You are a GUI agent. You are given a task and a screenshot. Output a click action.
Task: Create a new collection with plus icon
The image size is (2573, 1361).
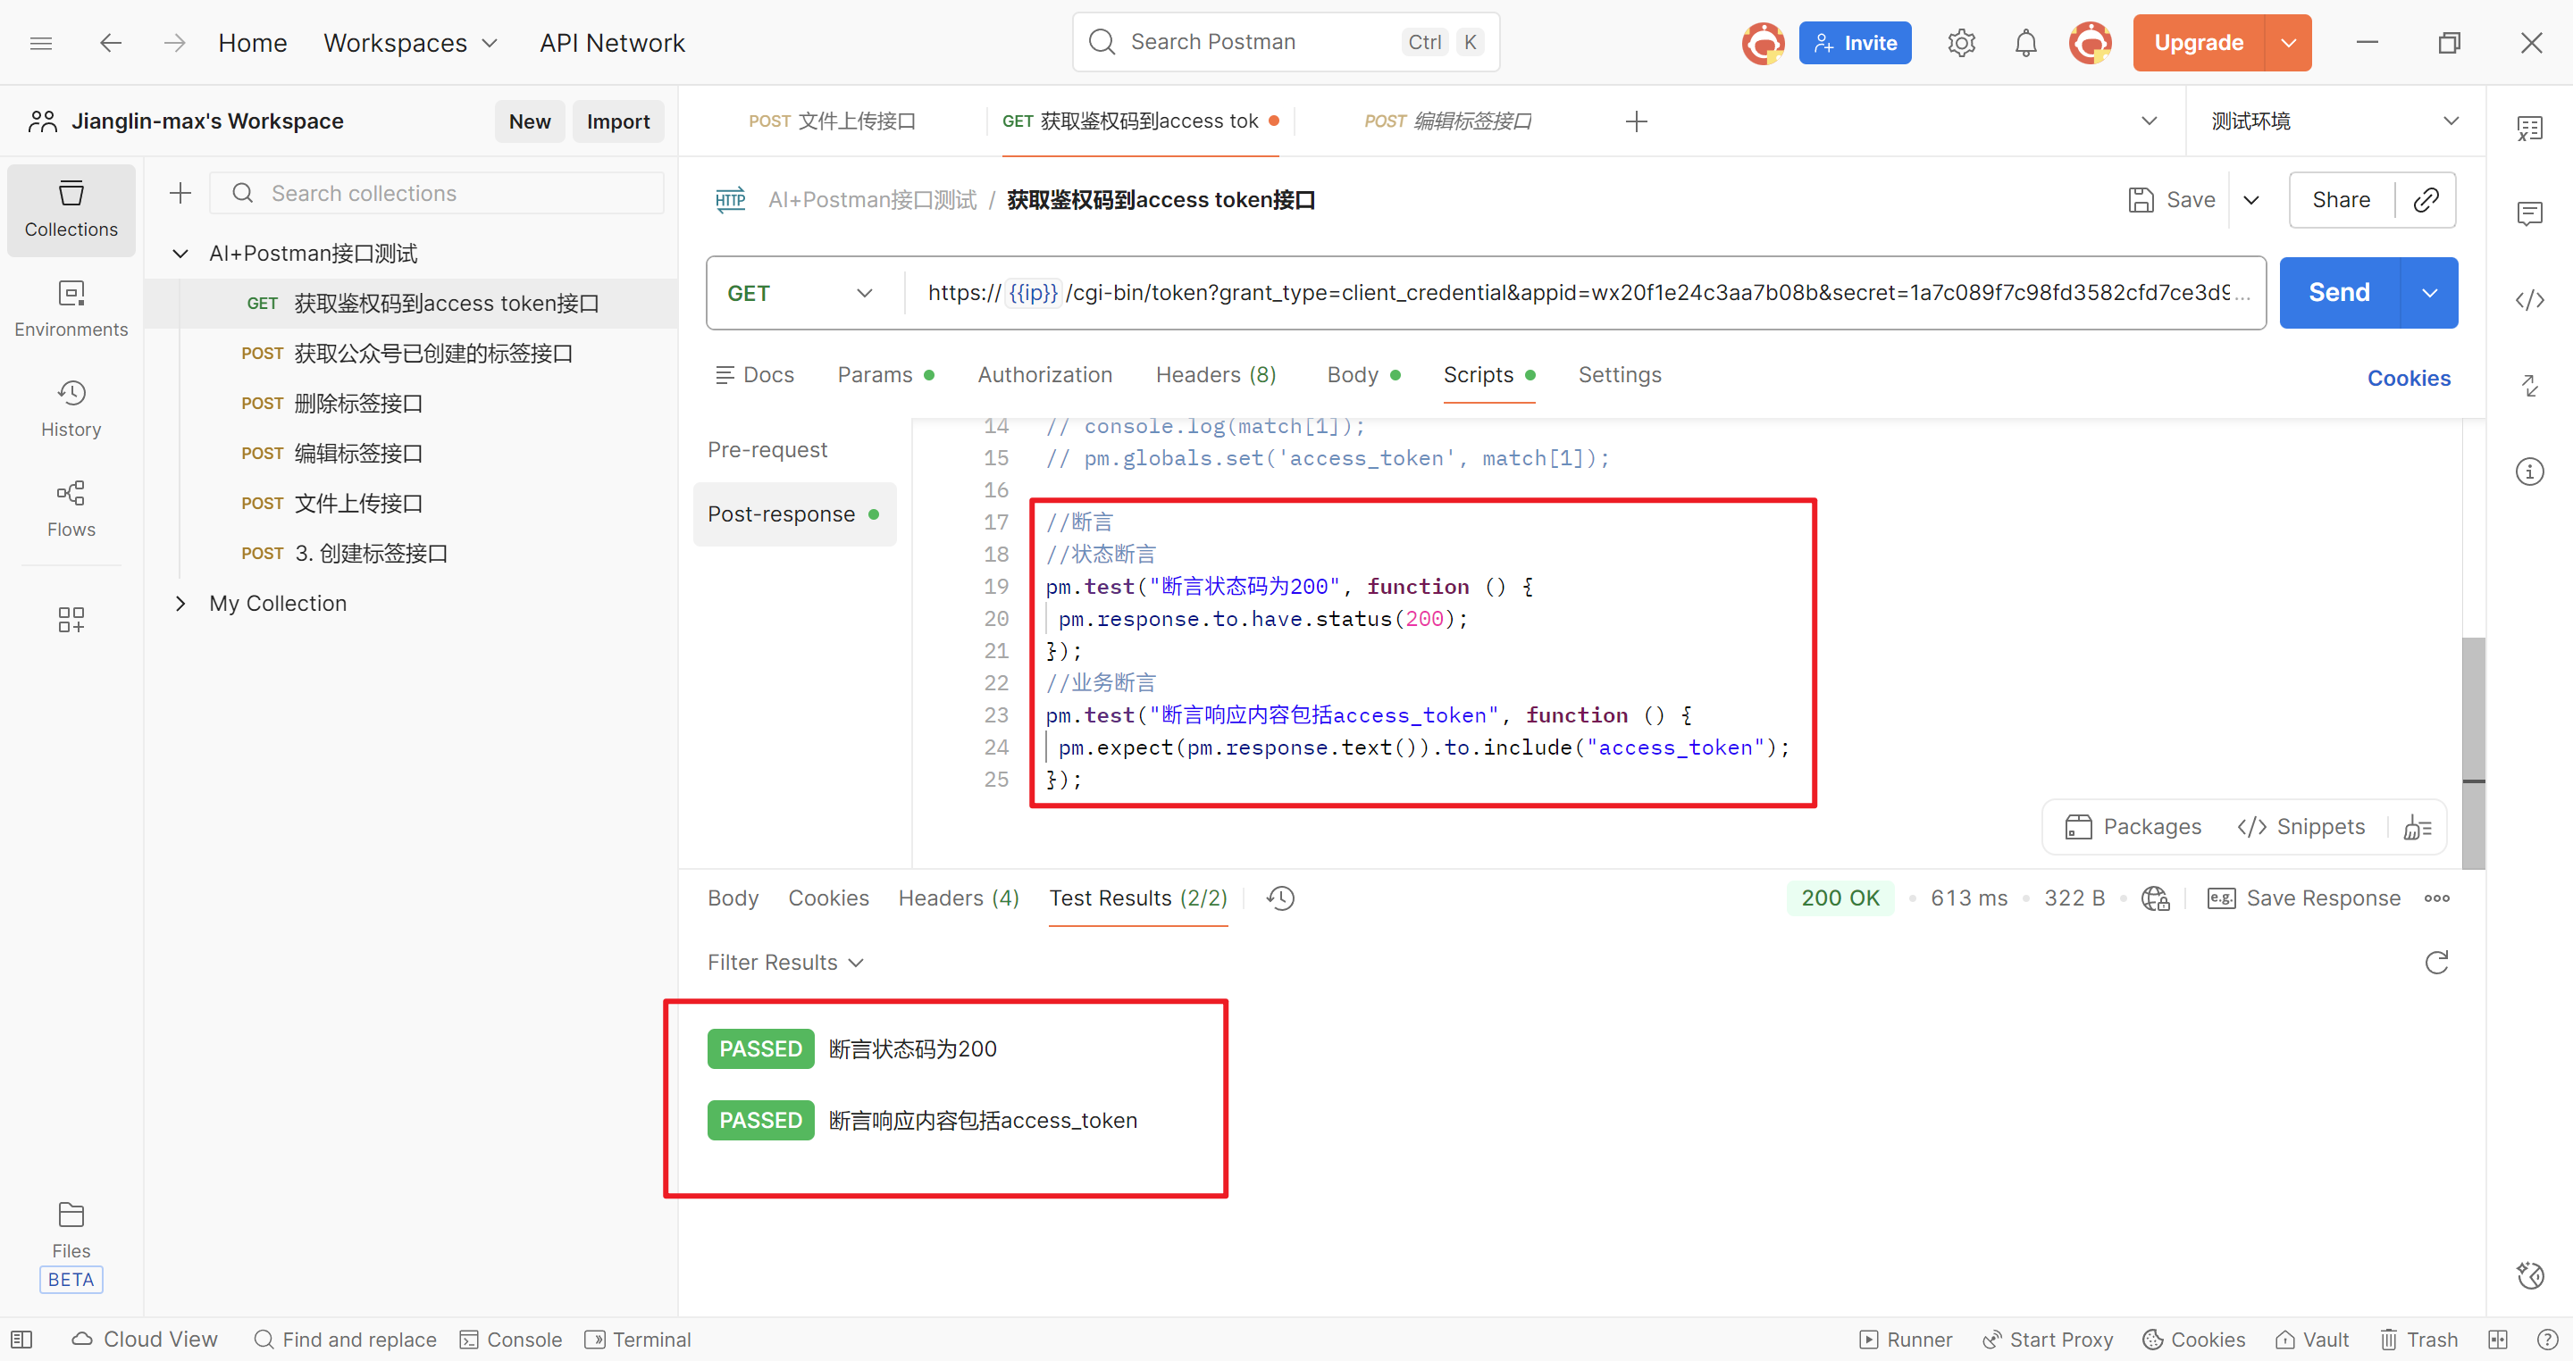click(x=180, y=193)
